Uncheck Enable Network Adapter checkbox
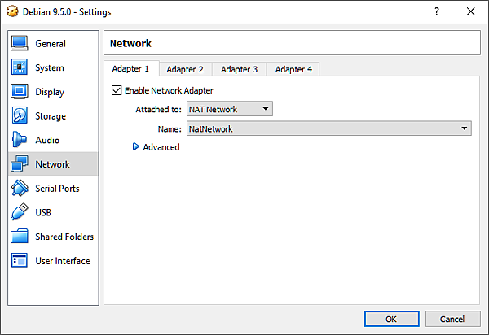The height and width of the screenshot is (335, 489). click(117, 90)
